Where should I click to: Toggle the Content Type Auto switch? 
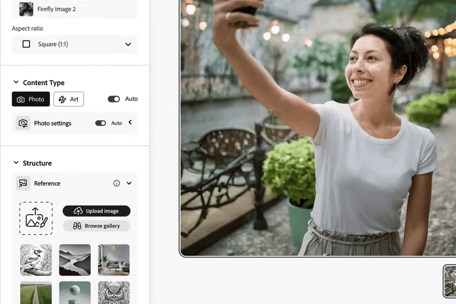coord(114,99)
